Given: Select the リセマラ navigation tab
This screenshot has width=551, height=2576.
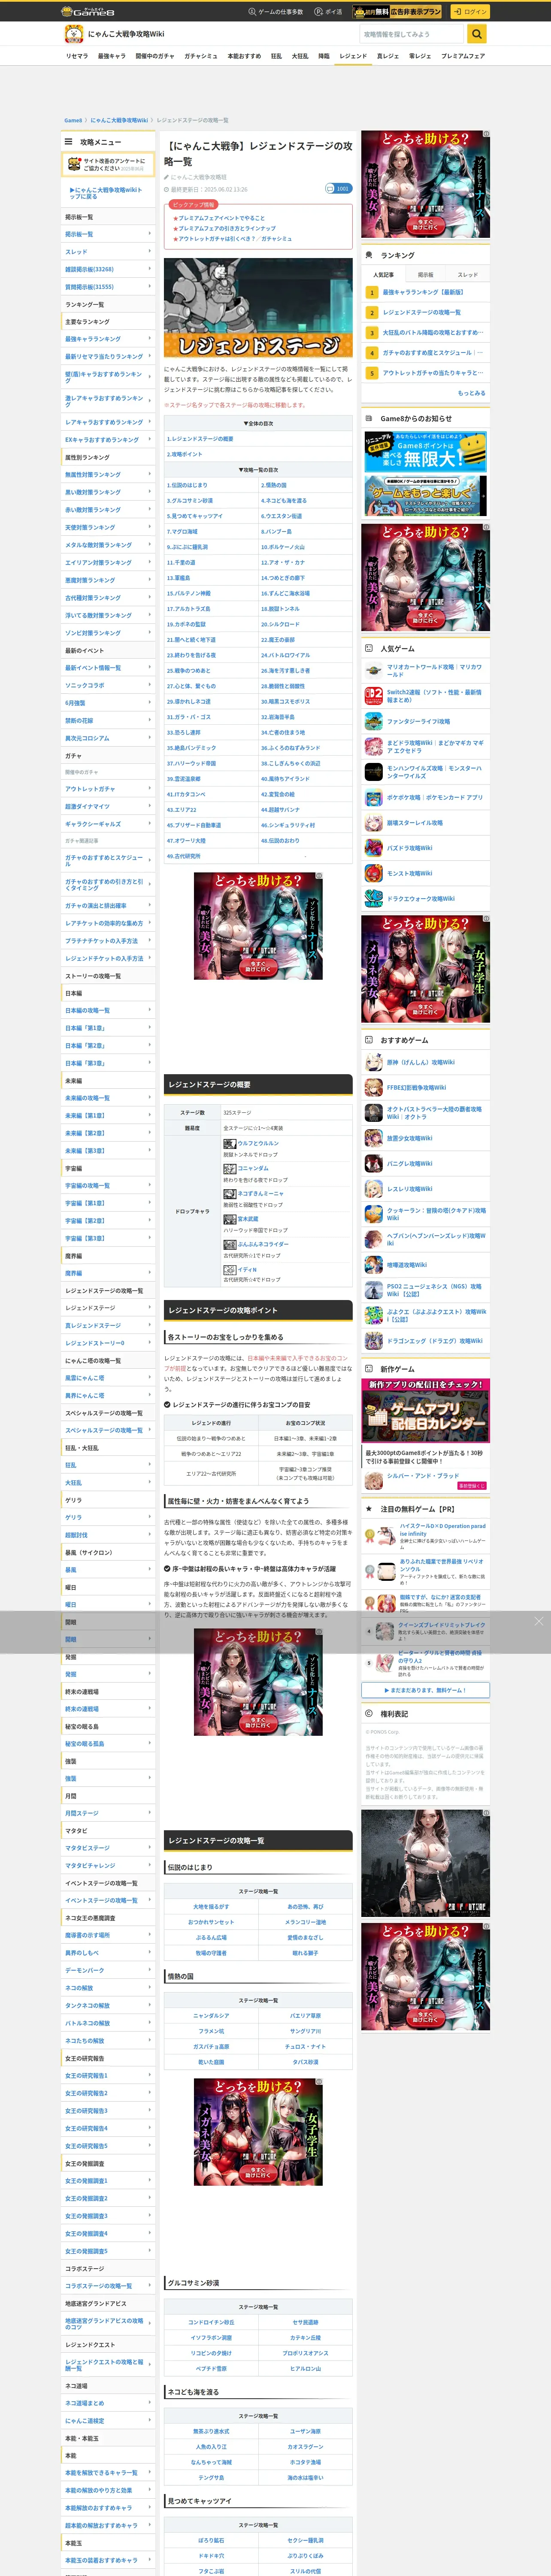Looking at the screenshot, I should pyautogui.click(x=77, y=56).
